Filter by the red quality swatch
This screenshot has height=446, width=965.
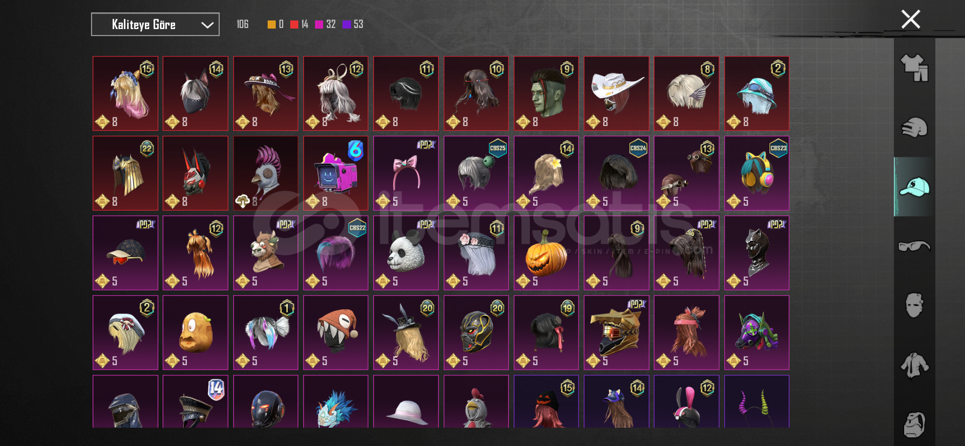tap(294, 24)
